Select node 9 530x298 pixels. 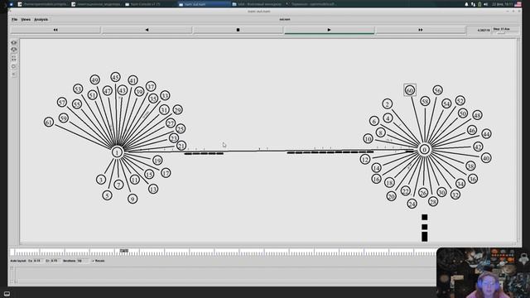[132, 199]
